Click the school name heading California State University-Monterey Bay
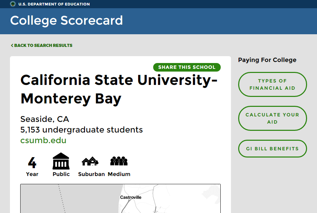317x213 pixels. point(119,89)
